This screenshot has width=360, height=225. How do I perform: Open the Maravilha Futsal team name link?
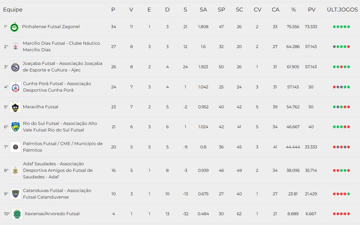(x=41, y=107)
